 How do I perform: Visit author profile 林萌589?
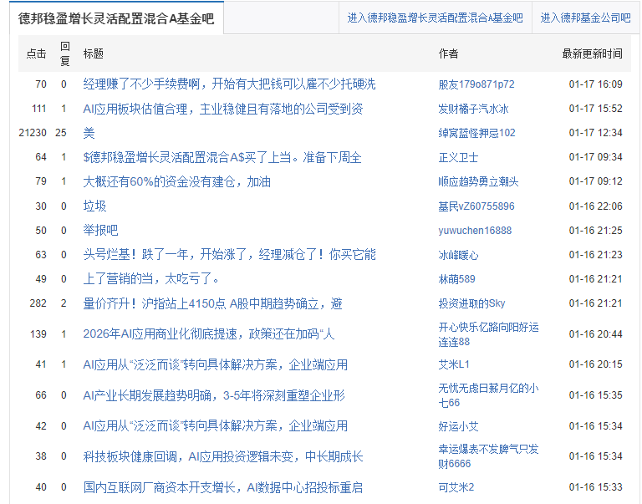point(456,279)
